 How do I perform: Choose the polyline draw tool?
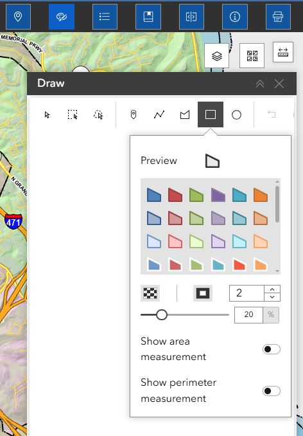pyautogui.click(x=159, y=114)
